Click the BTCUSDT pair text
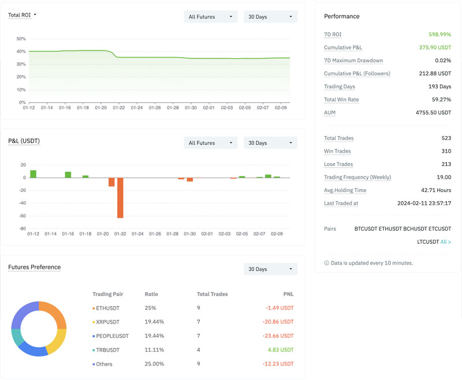This screenshot has height=380, width=462. (366, 229)
